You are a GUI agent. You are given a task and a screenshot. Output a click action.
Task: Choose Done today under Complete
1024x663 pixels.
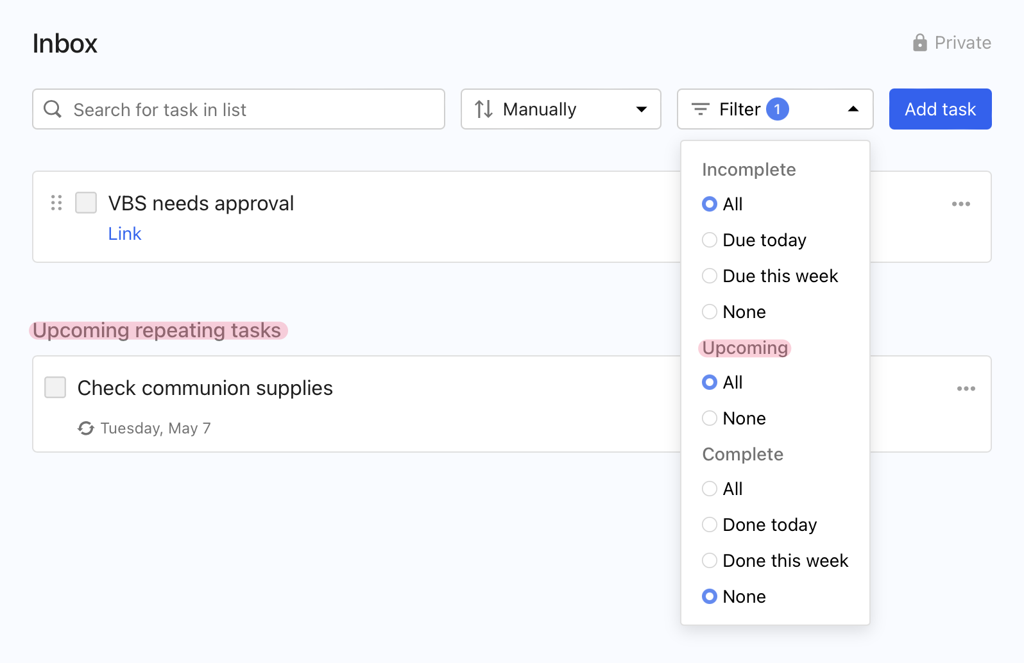point(710,525)
